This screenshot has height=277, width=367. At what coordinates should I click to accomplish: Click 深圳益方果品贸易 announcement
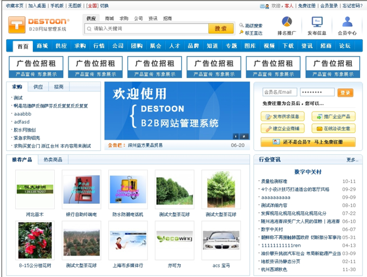[x=145, y=145]
